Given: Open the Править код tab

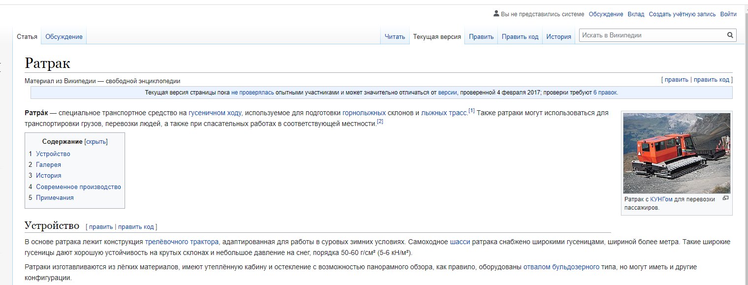Looking at the screenshot, I should [x=520, y=37].
